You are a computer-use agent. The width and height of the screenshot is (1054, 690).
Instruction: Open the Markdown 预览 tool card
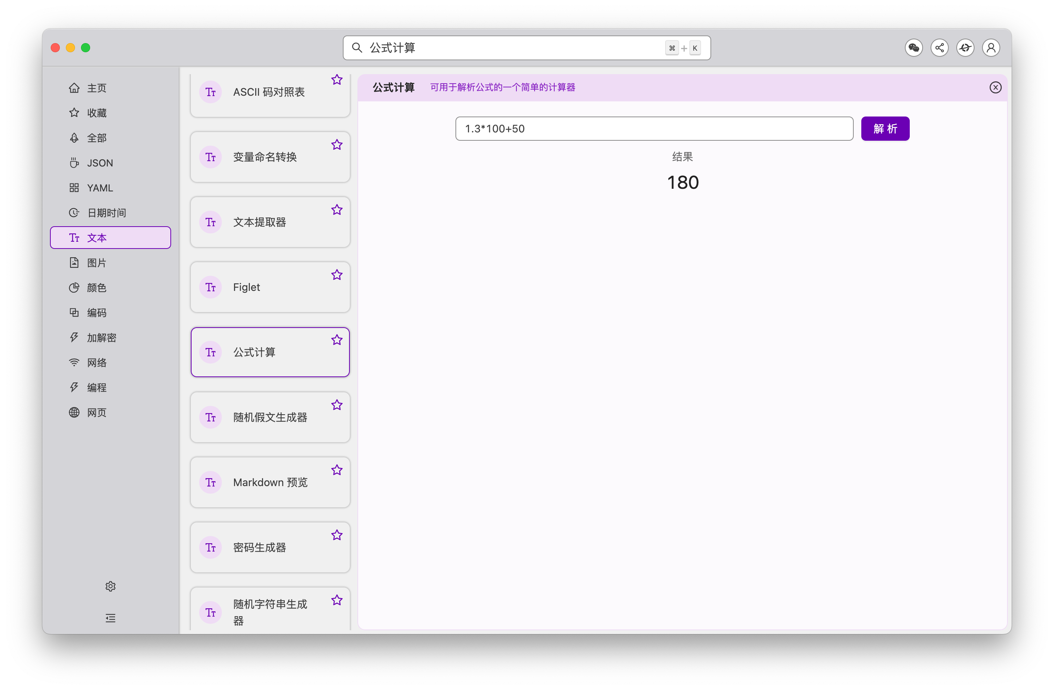click(x=270, y=482)
